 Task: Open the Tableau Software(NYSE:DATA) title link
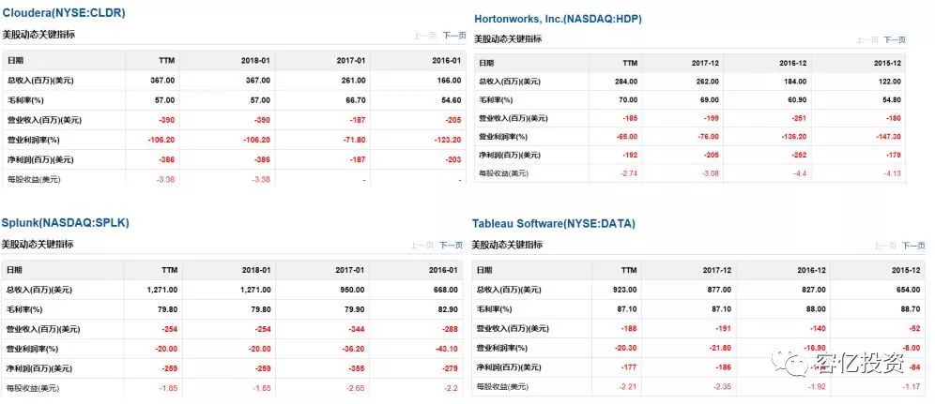point(553,224)
